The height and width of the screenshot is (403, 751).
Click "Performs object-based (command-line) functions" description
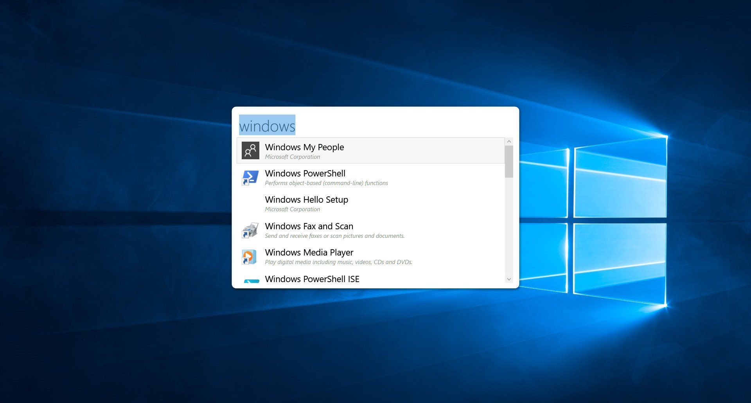point(327,183)
